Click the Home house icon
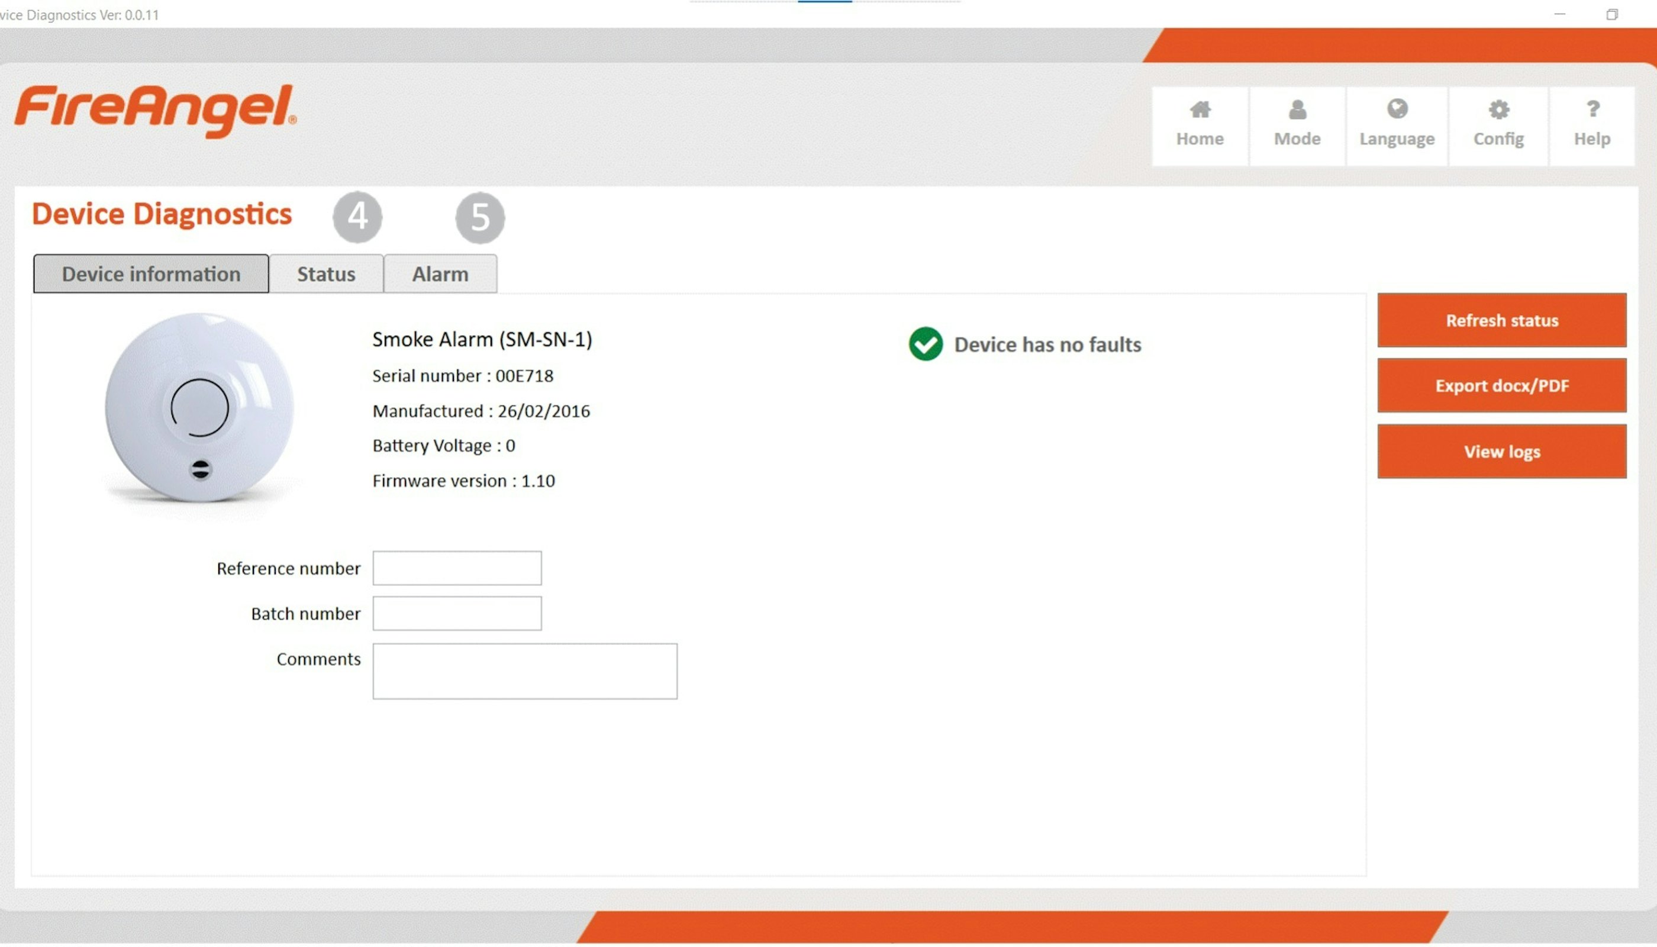The width and height of the screenshot is (1657, 947). [x=1200, y=110]
